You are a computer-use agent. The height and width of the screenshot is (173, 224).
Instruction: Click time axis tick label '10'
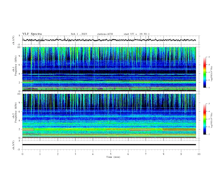click(x=199, y=154)
